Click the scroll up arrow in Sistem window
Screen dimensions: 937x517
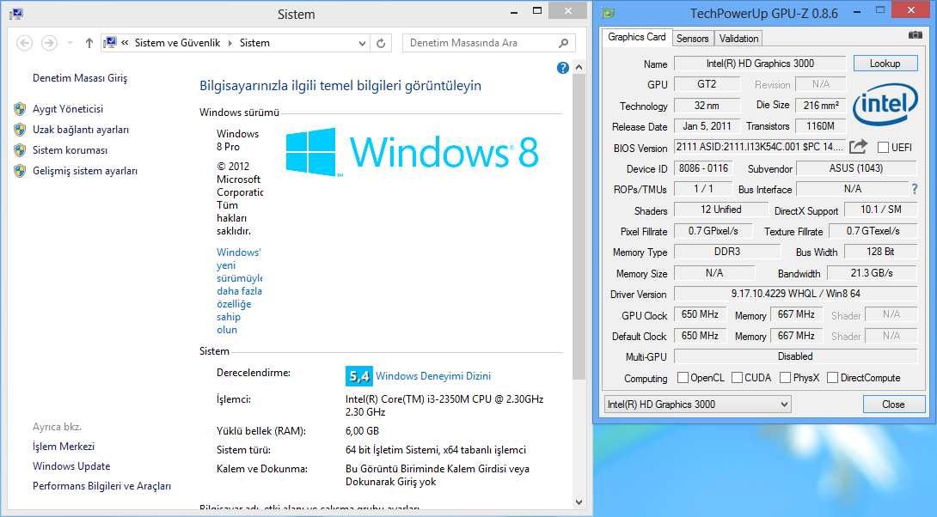[579, 68]
